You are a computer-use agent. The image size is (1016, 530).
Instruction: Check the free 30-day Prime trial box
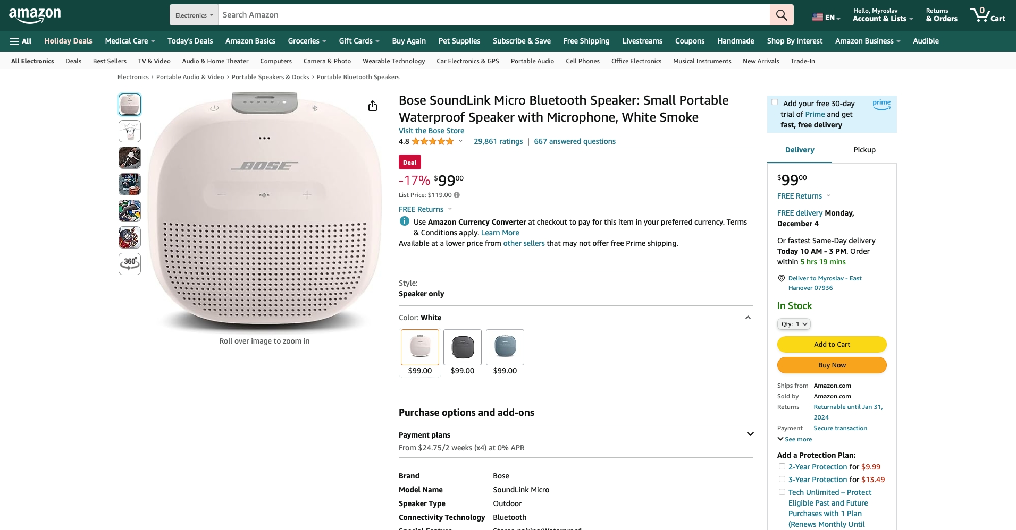[775, 102]
